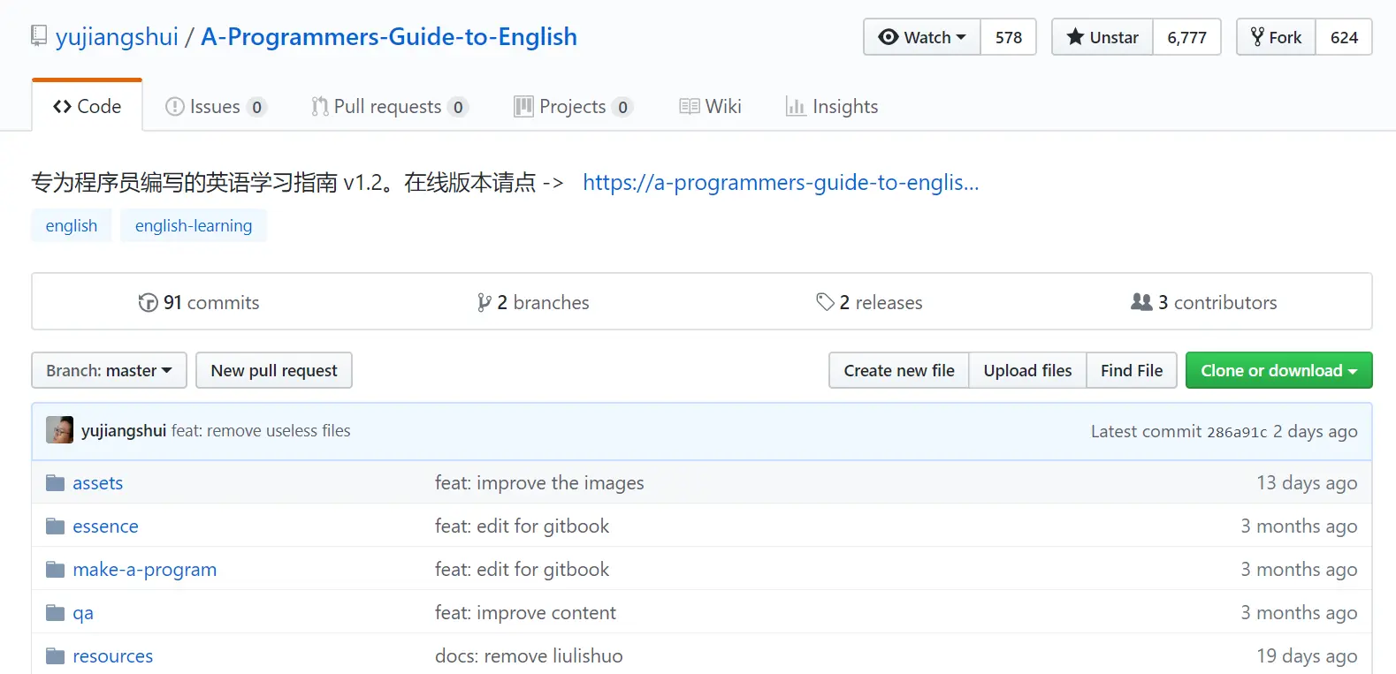Image resolution: width=1396 pixels, height=674 pixels.
Task: Click the Create new file button
Action: pyautogui.click(x=899, y=370)
